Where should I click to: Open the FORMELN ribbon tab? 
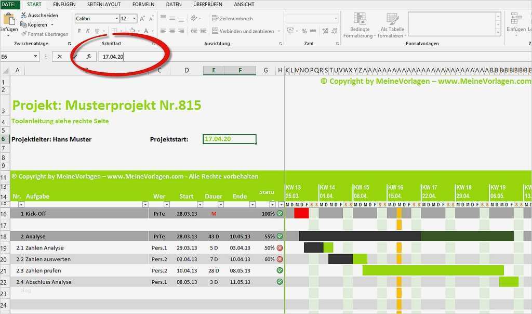[x=143, y=4]
